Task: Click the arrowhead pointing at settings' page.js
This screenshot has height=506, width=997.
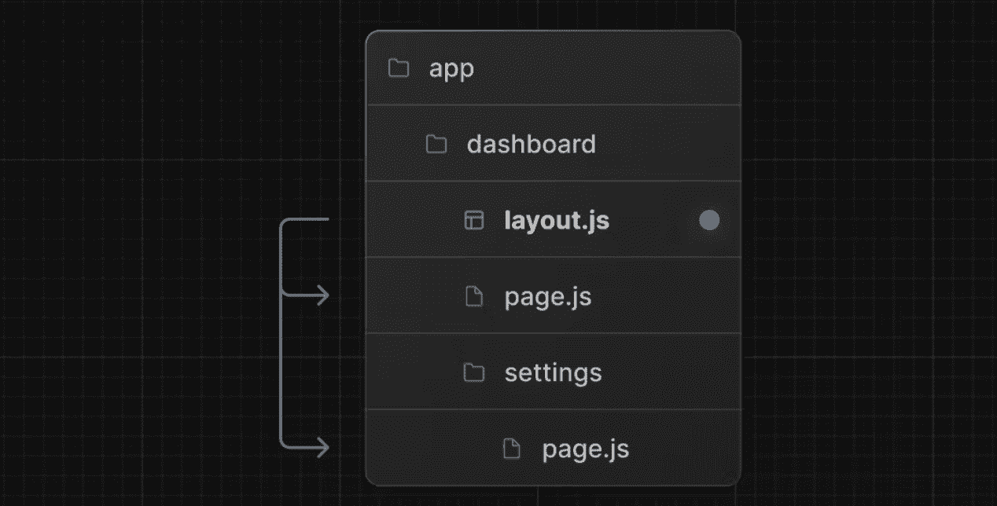Action: point(322,448)
